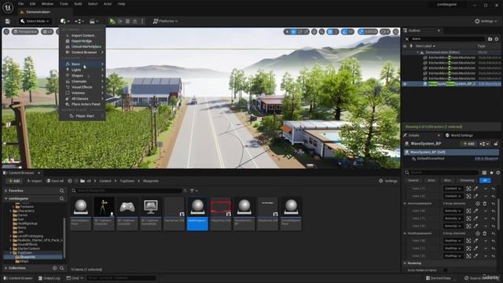Select the viewport translate tool icon
The width and height of the screenshot is (503, 283).
[x=293, y=31]
